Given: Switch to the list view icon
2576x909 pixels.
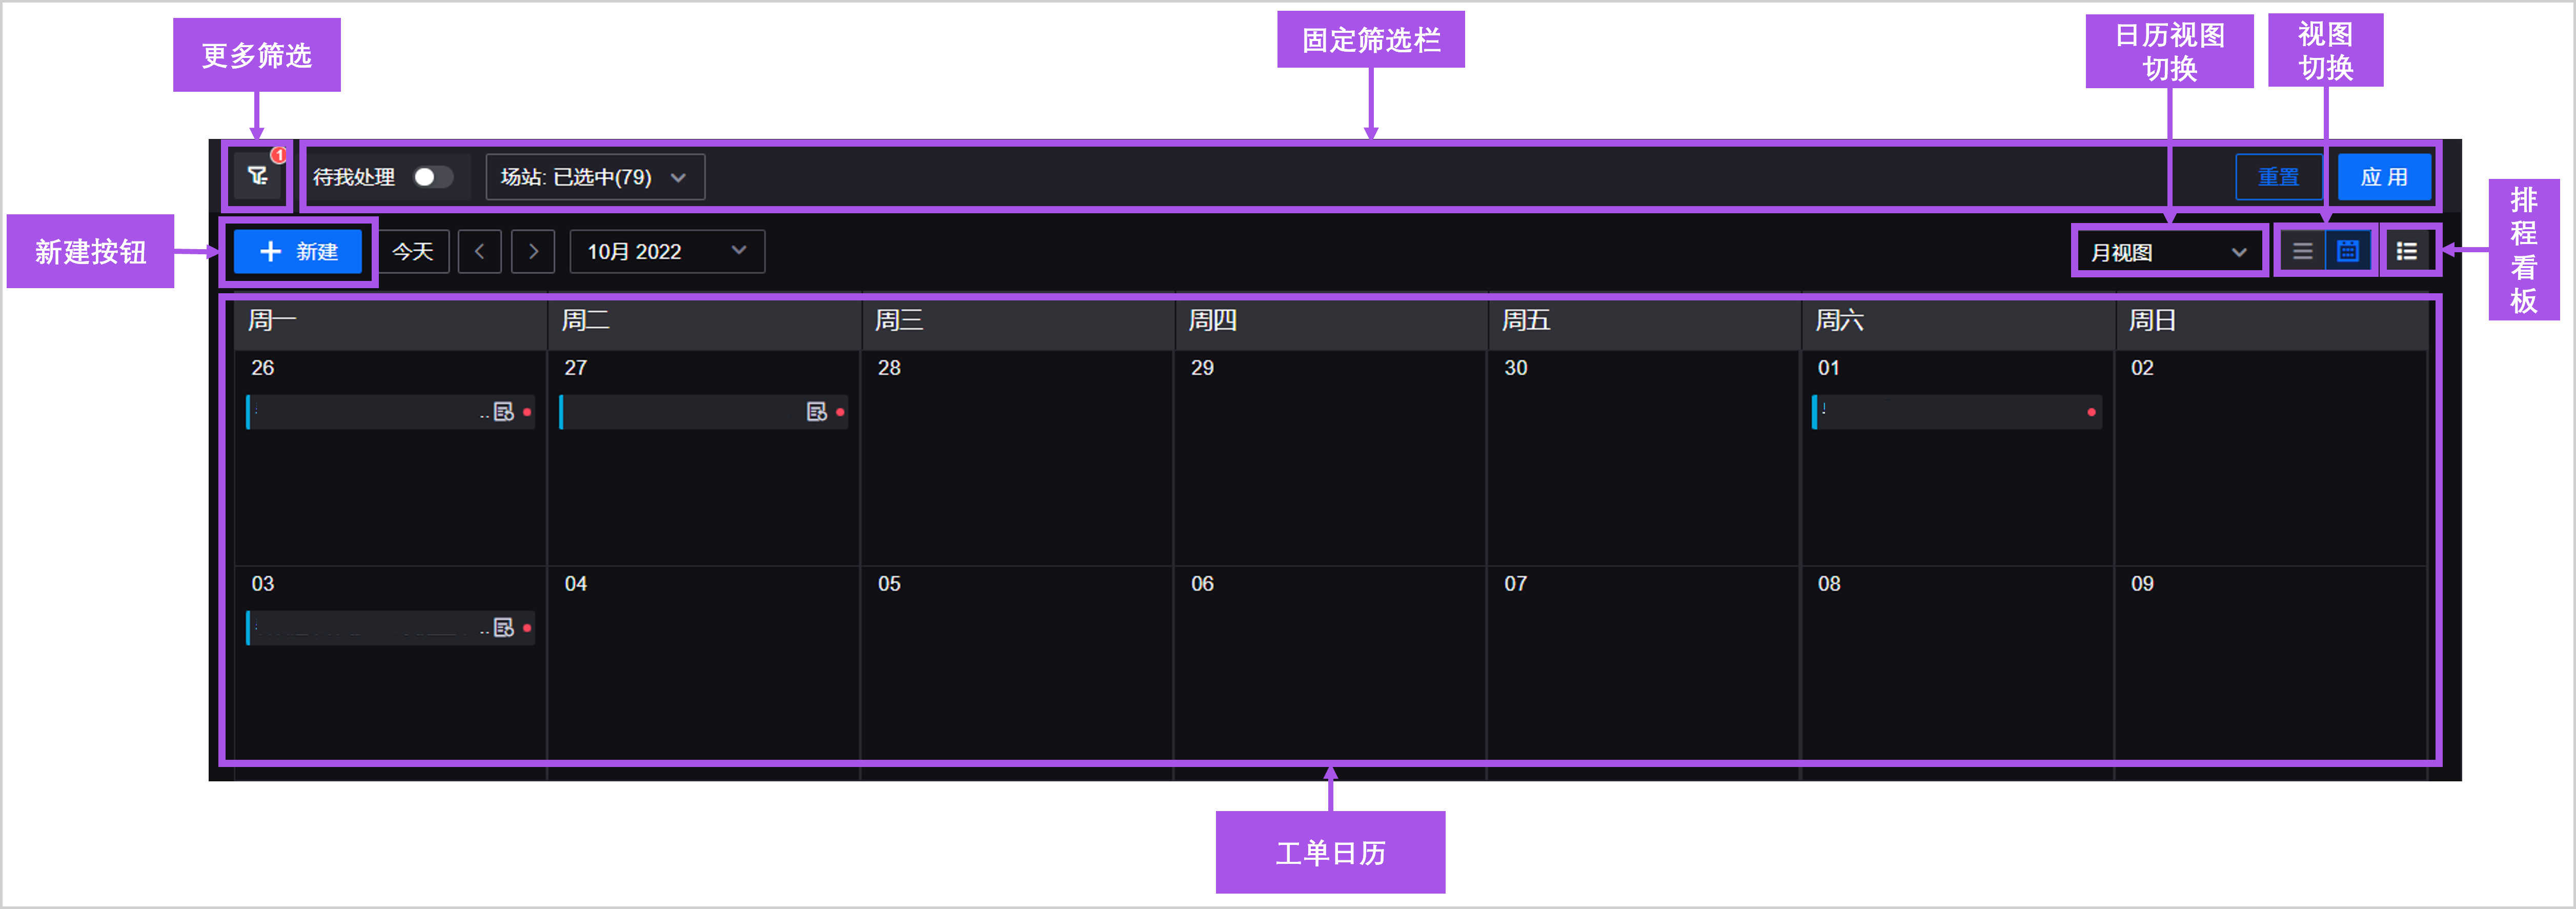Looking at the screenshot, I should click(x=2303, y=251).
